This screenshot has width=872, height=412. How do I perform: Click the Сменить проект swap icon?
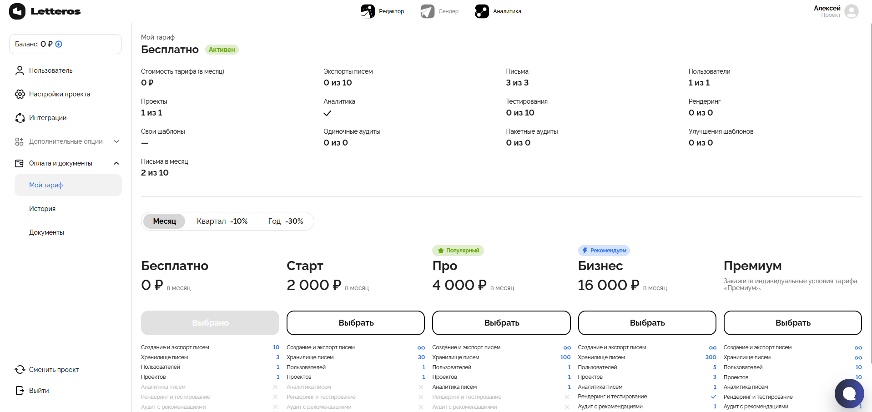pyautogui.click(x=20, y=370)
